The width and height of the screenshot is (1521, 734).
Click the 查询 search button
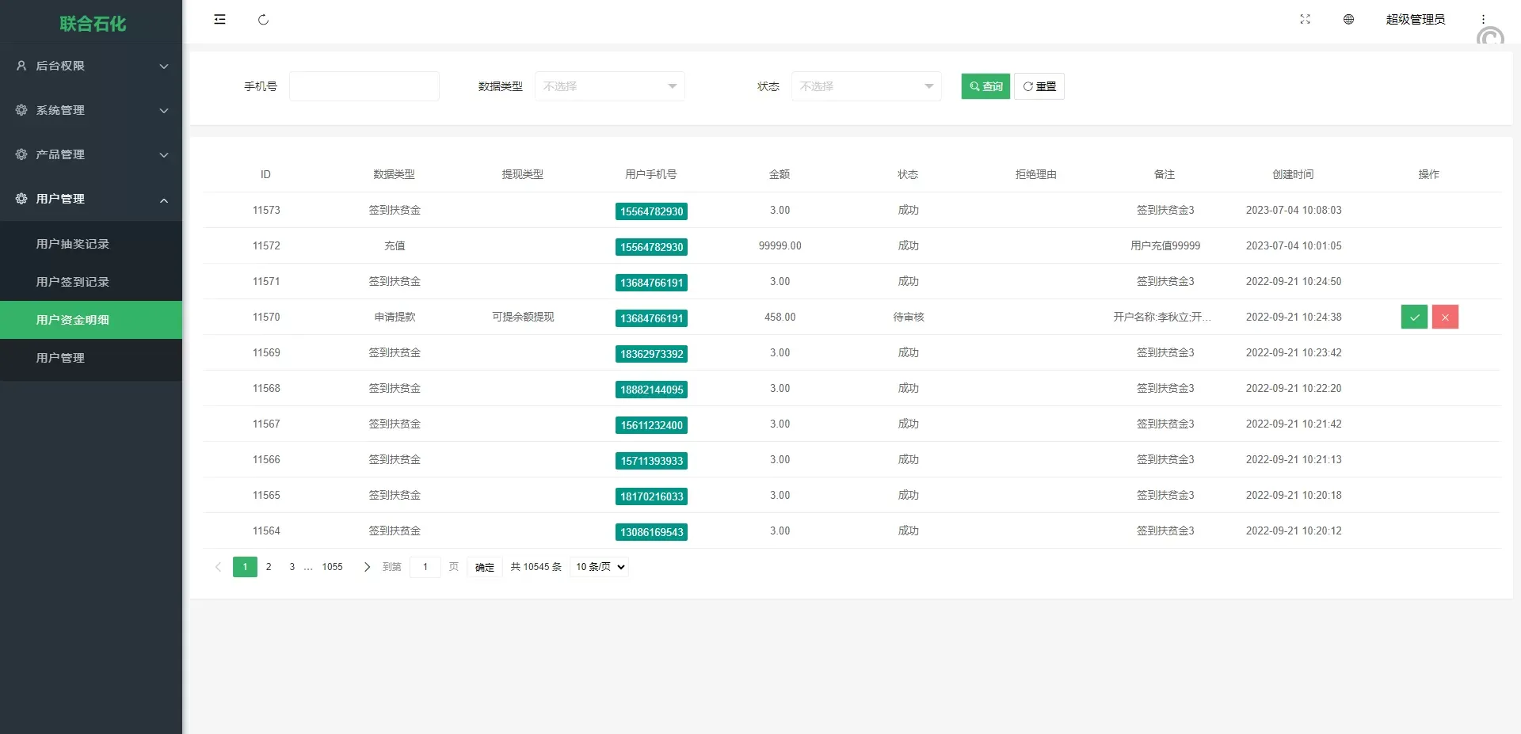pyautogui.click(x=985, y=86)
